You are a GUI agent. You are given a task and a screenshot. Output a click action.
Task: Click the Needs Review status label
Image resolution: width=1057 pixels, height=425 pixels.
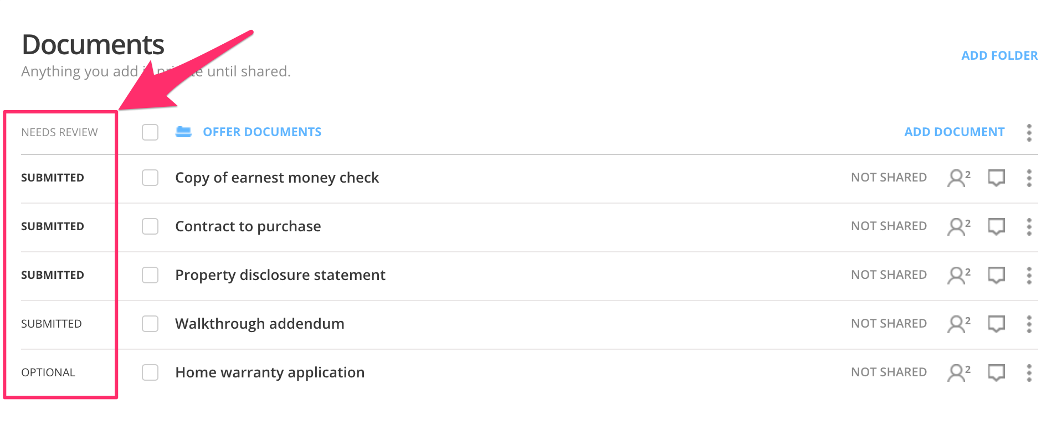tap(59, 132)
